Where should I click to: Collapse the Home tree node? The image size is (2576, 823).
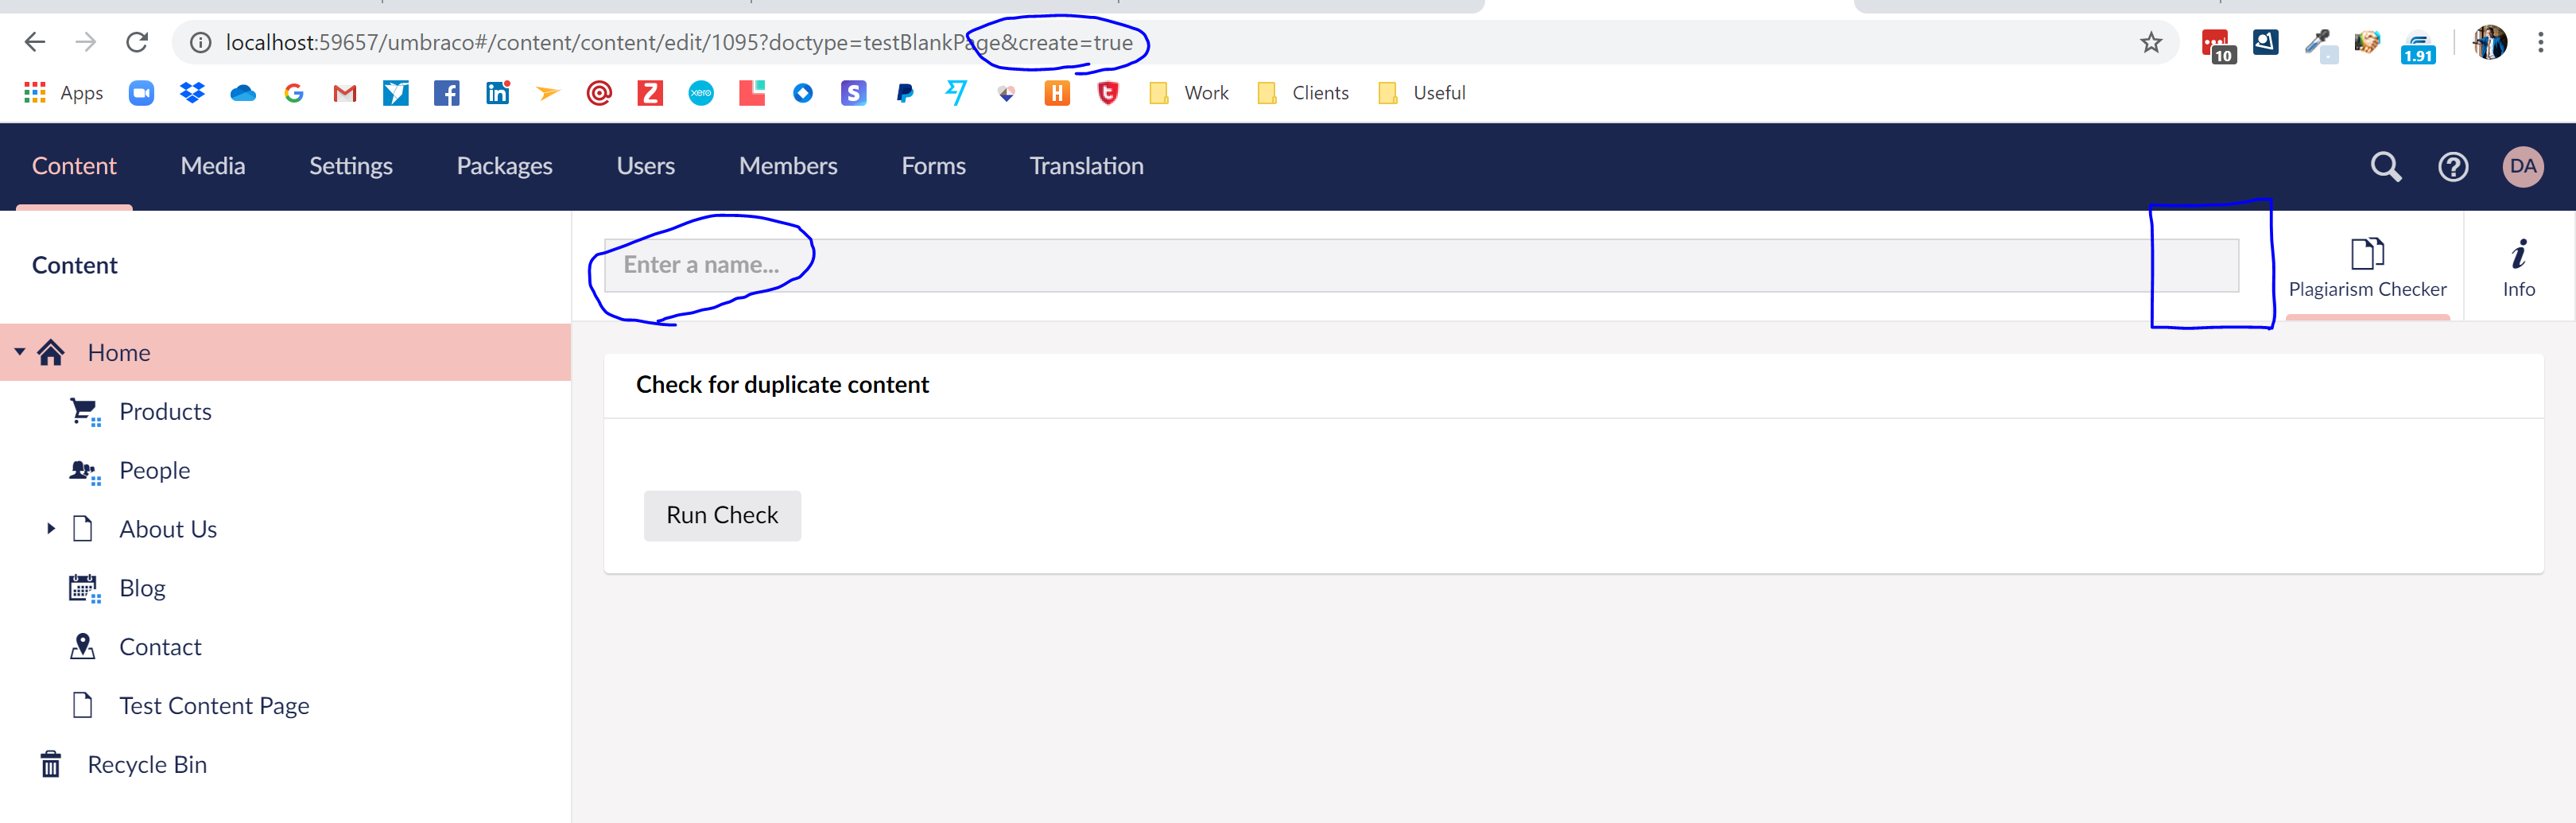(x=20, y=352)
